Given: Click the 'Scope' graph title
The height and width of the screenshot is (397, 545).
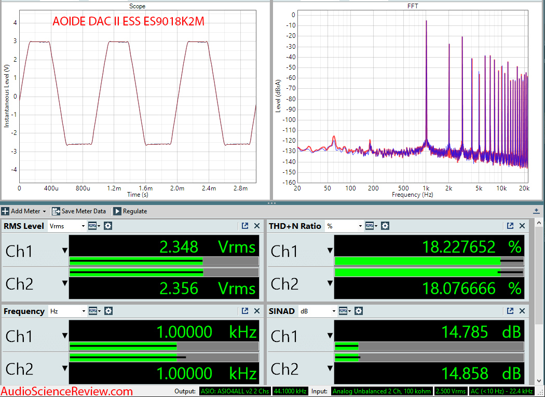Looking at the screenshot, I should tap(138, 6).
